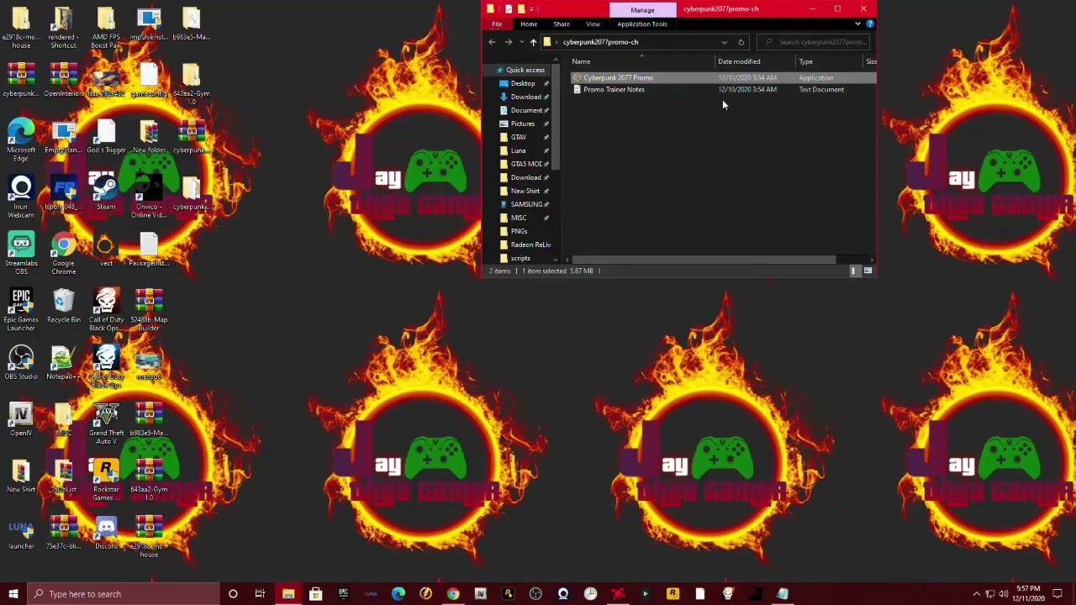
Task: Switch to the Application Tools tab
Action: pyautogui.click(x=642, y=24)
